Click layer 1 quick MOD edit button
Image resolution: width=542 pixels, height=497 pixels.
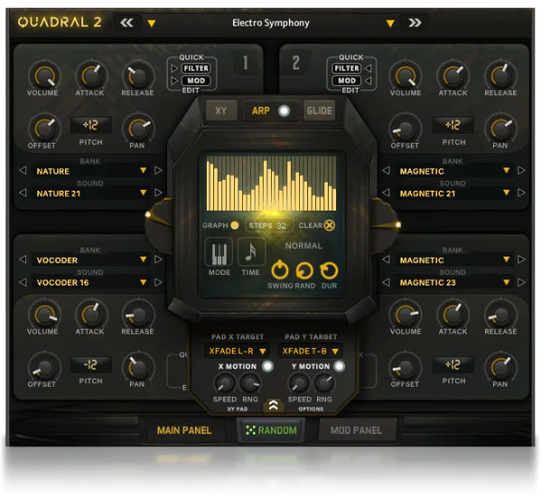[x=196, y=80]
